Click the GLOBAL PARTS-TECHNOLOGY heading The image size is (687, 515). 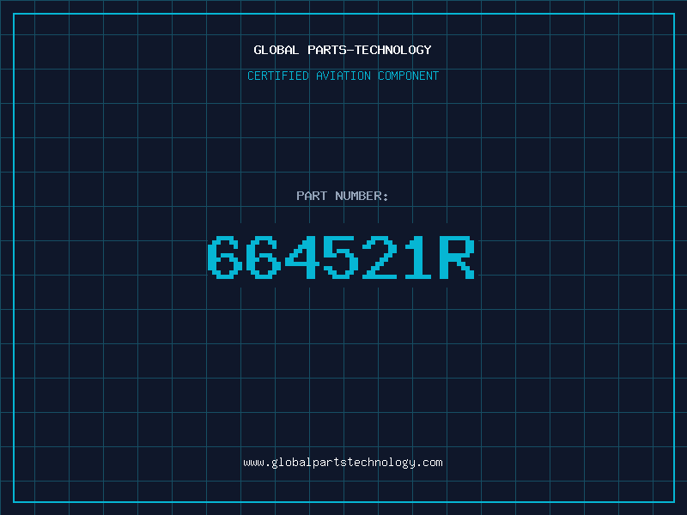point(343,50)
